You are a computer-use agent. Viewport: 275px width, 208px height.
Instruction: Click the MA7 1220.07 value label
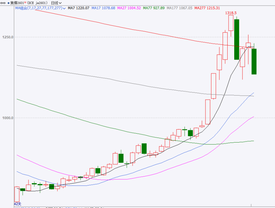(79, 8)
